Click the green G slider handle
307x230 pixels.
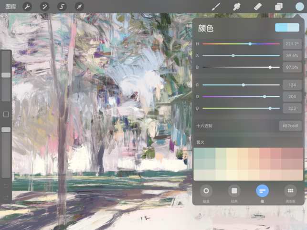point(265,96)
